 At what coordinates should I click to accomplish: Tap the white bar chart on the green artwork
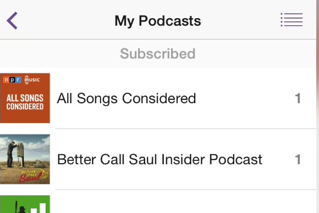[x=38, y=208]
